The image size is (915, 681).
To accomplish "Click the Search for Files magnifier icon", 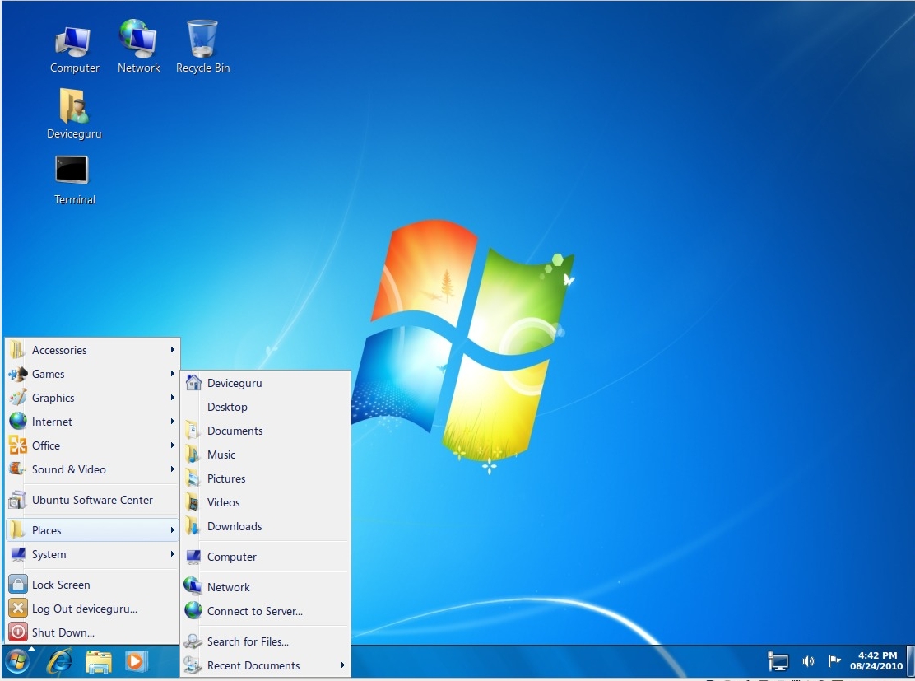I will (x=193, y=641).
